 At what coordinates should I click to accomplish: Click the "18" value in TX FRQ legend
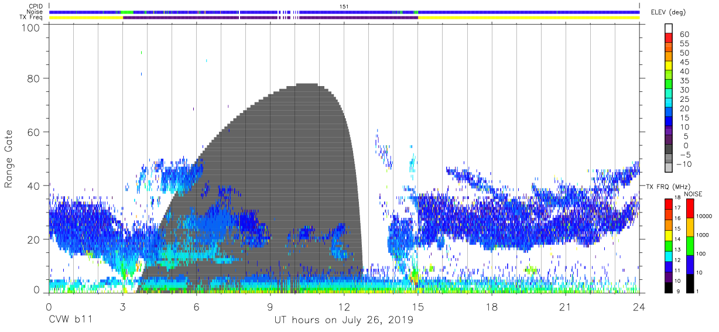679,198
